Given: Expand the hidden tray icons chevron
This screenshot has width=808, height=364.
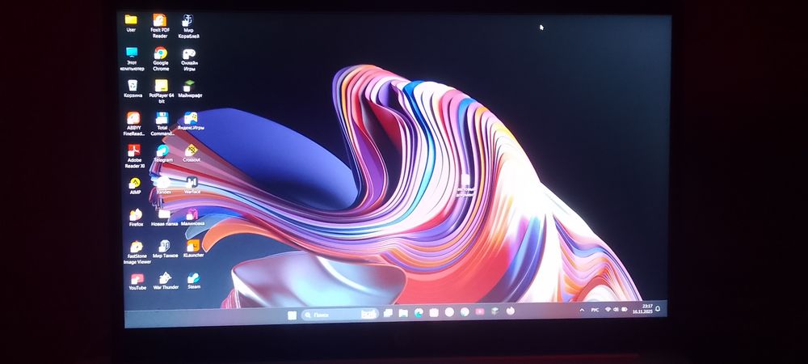Looking at the screenshot, I should tap(582, 311).
